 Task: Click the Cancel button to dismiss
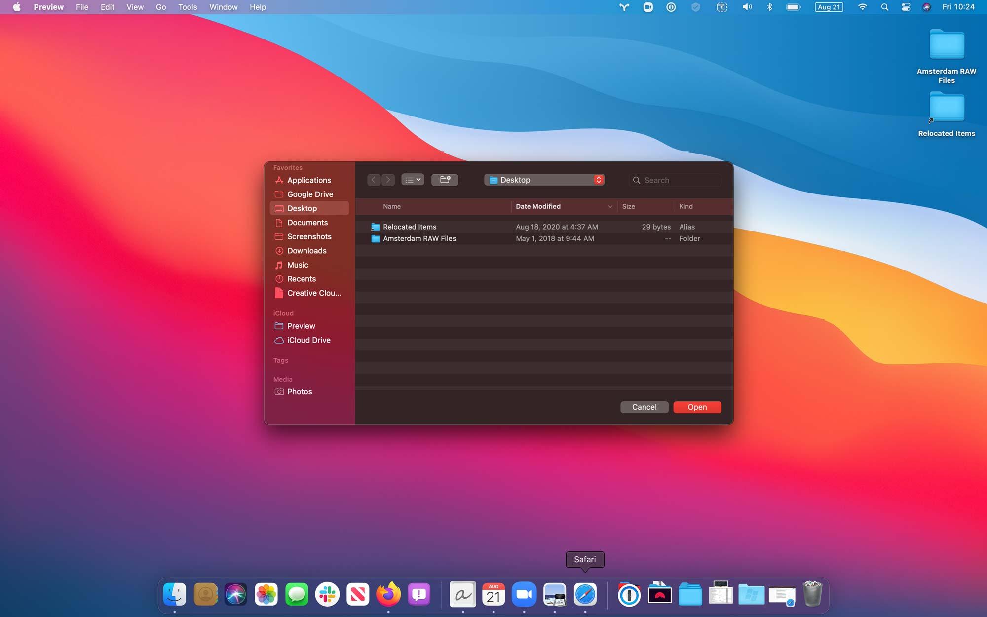coord(643,407)
